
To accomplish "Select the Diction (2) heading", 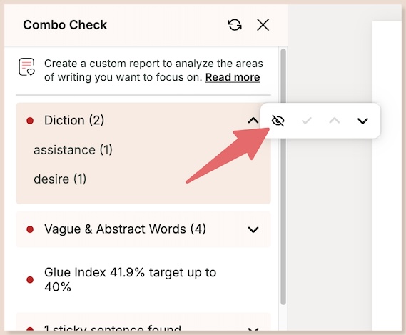I will coord(74,120).
